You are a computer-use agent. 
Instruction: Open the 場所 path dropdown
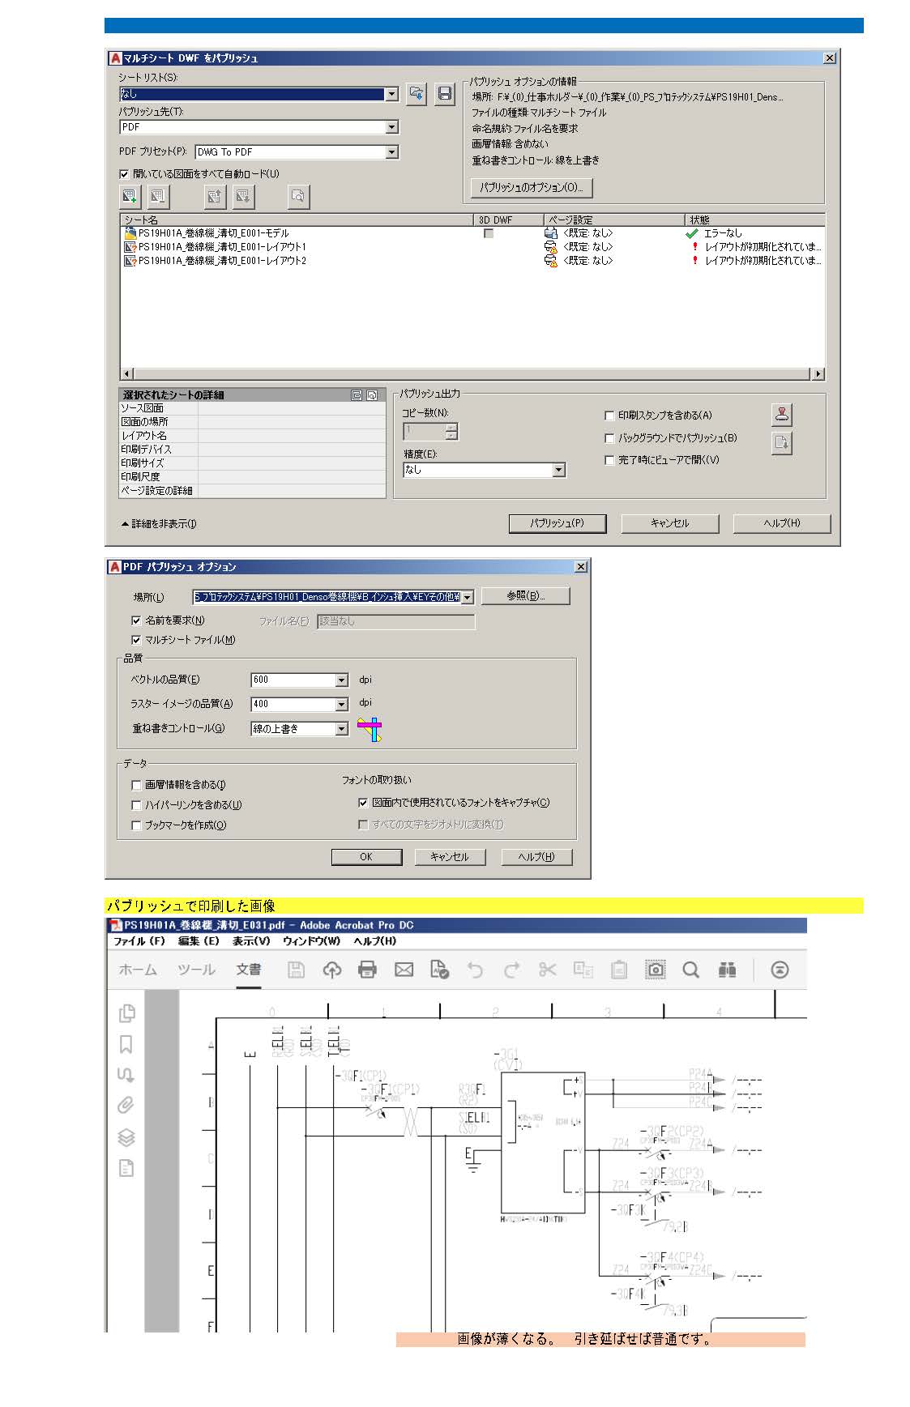[x=468, y=597]
